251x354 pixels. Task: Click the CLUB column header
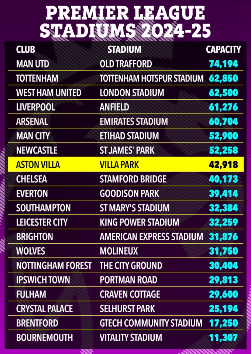pos(25,50)
